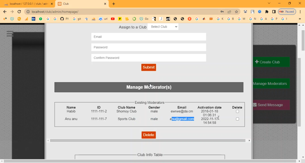Open a new browser tab

pos(114,4)
